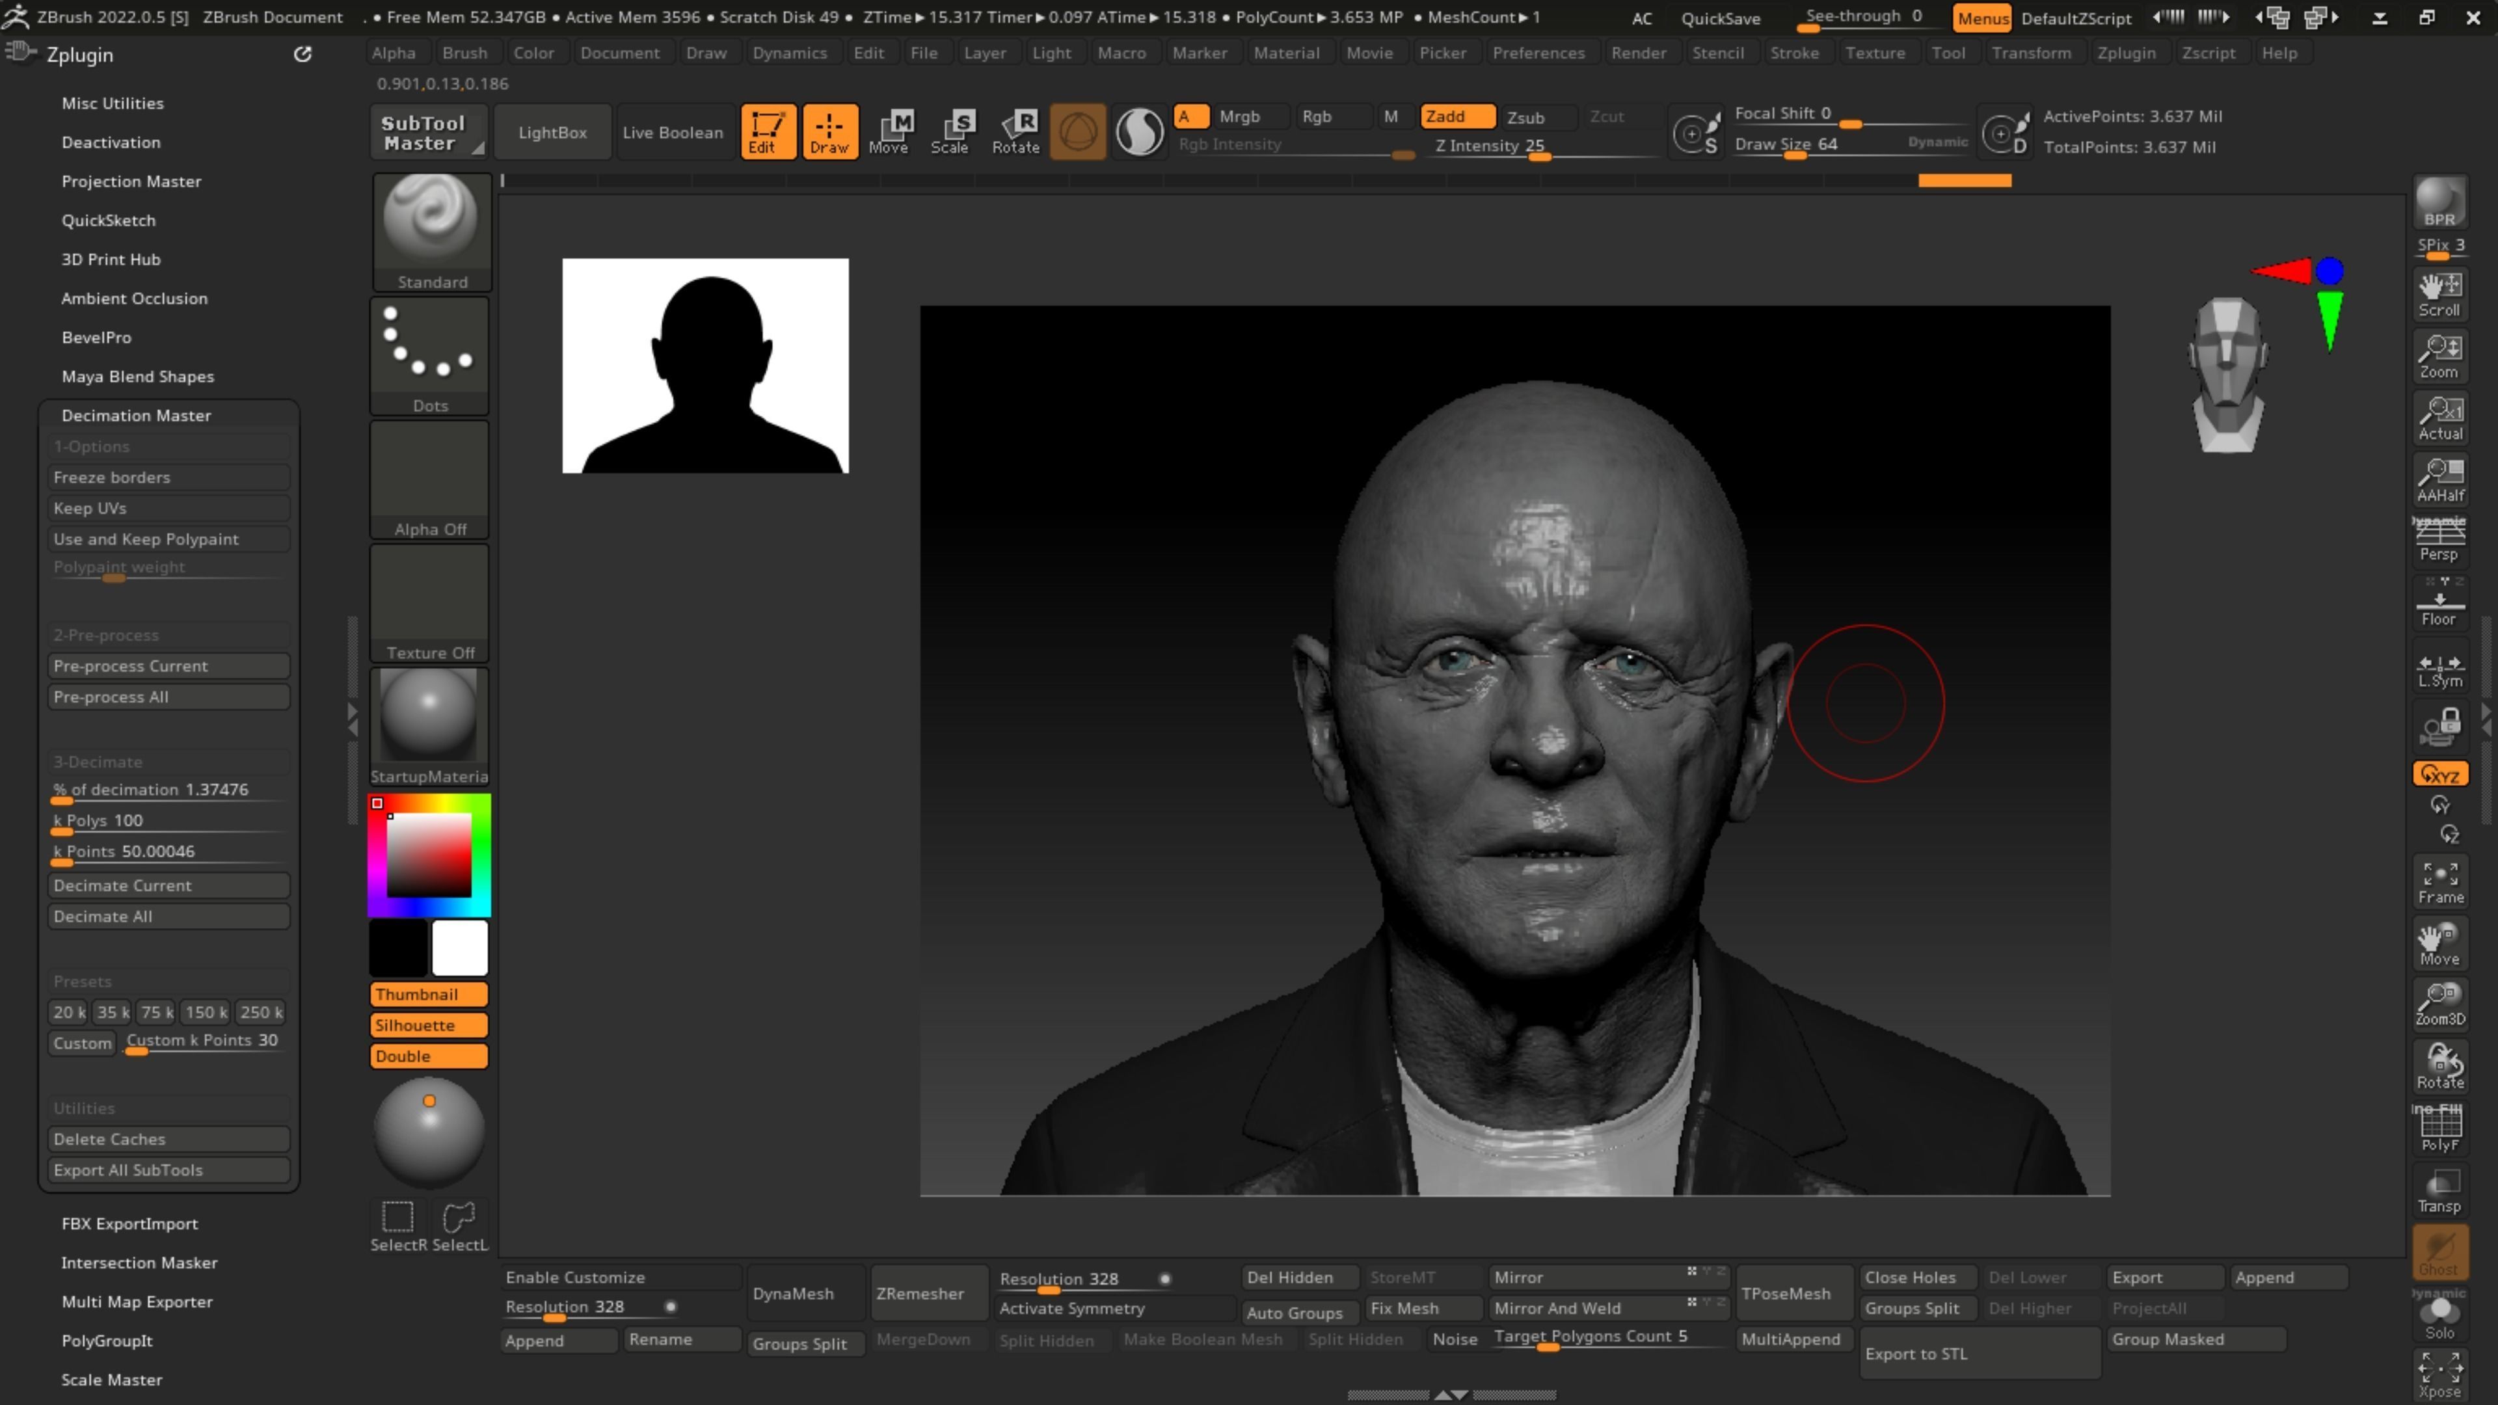Click the Zoom canvas icon
The image size is (2498, 1405).
click(2440, 356)
